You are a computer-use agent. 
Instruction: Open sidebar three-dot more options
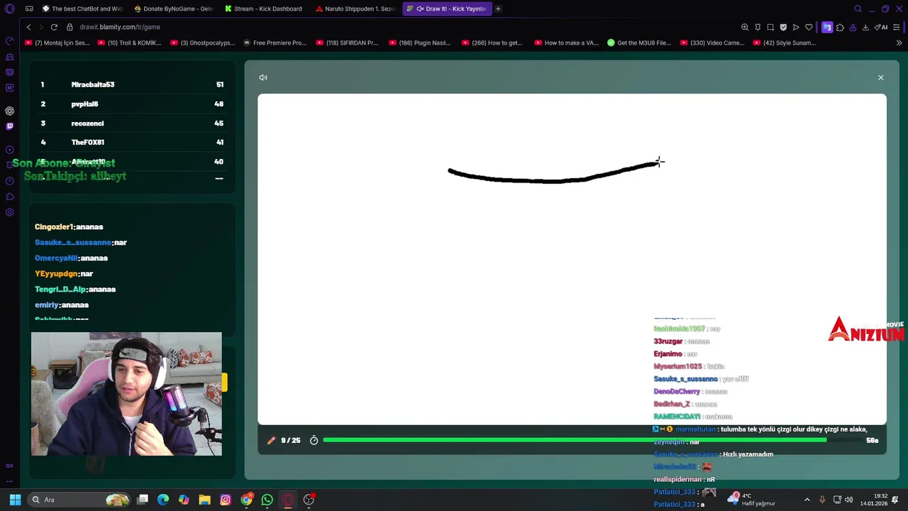click(x=10, y=481)
